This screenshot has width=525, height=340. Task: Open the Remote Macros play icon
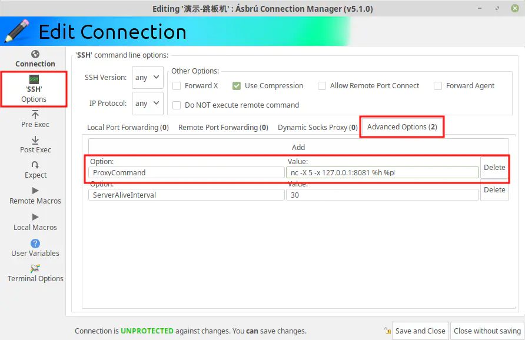[35, 191]
